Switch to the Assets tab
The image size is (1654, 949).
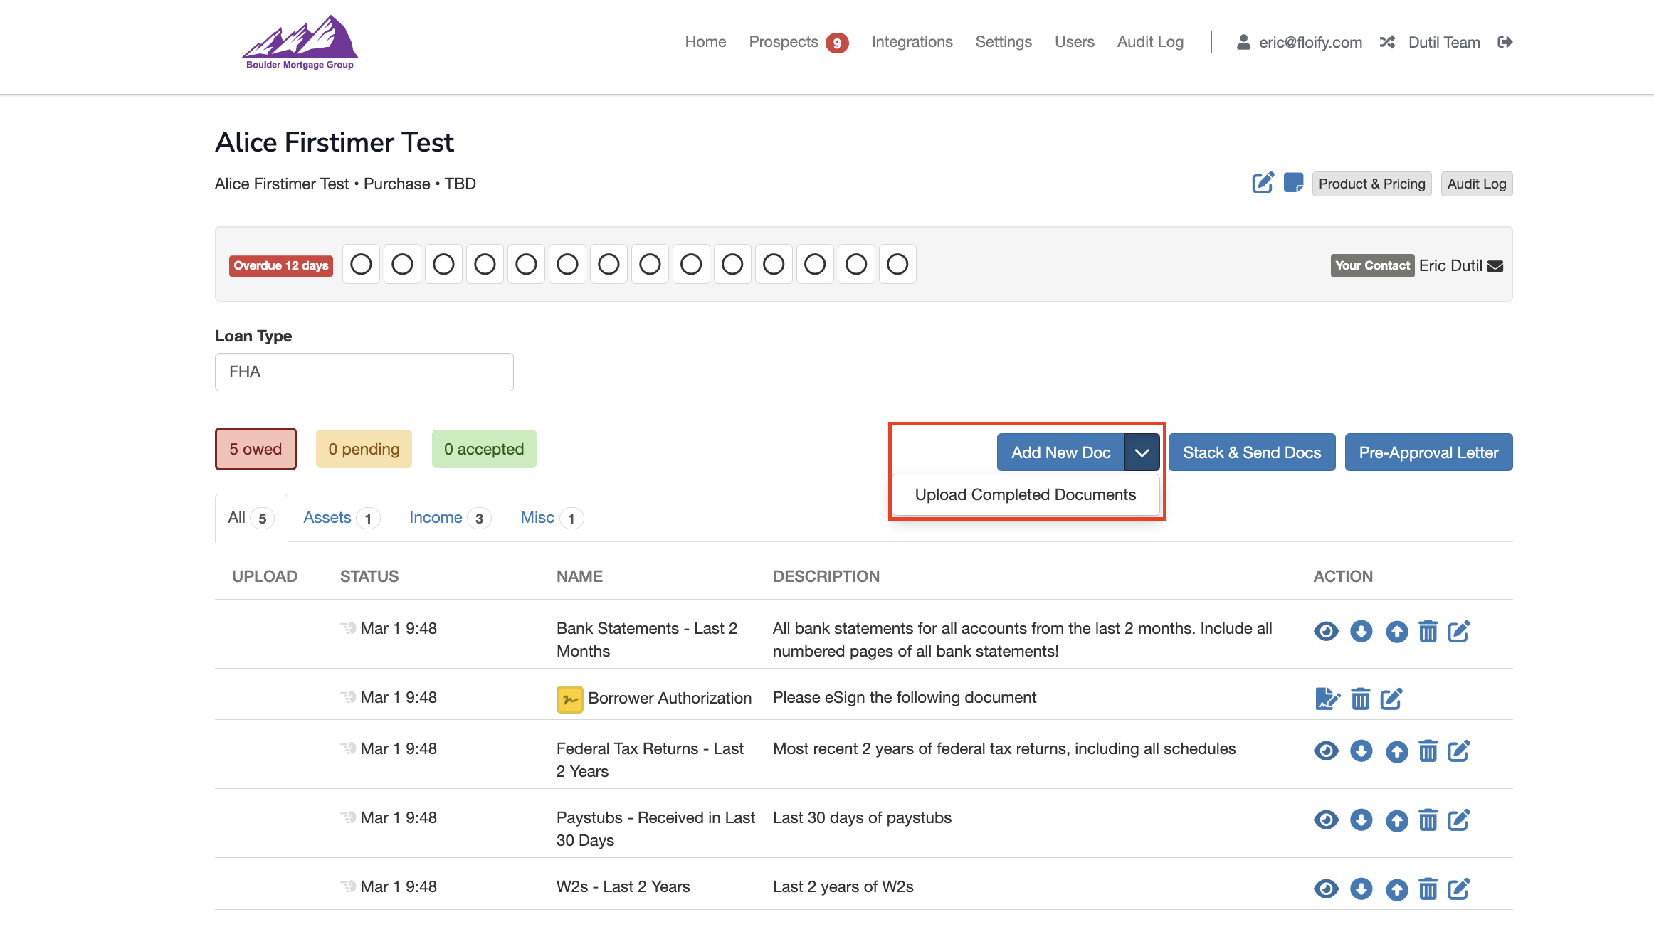328,517
